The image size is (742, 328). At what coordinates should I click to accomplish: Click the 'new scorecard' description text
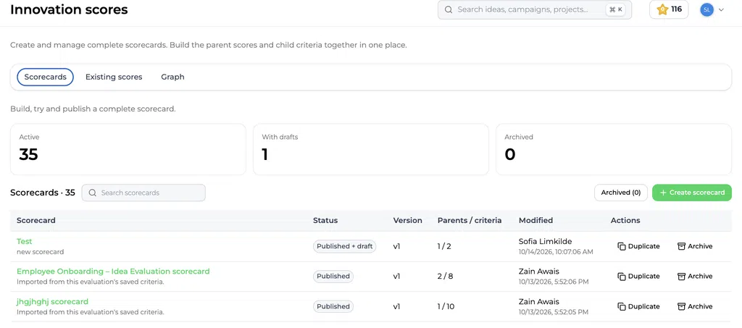[41, 252]
